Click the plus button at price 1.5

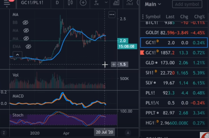pyautogui.click(x=114, y=64)
